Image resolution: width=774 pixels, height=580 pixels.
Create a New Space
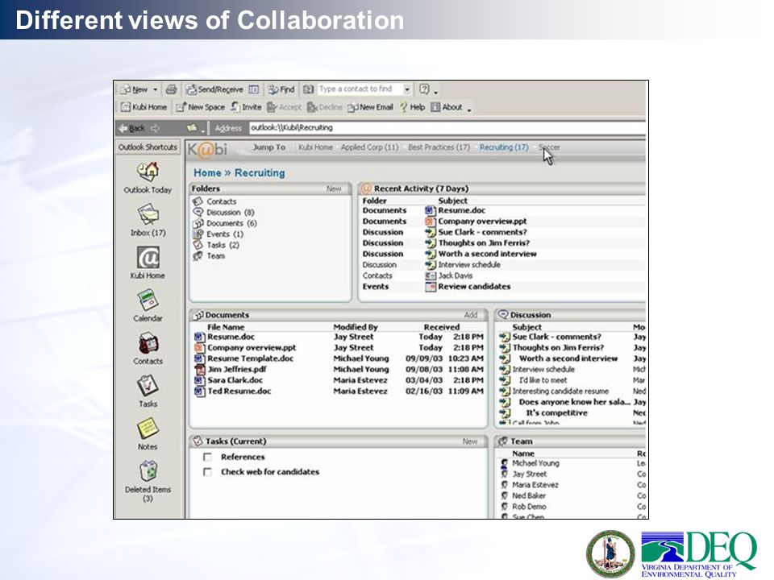[x=201, y=107]
